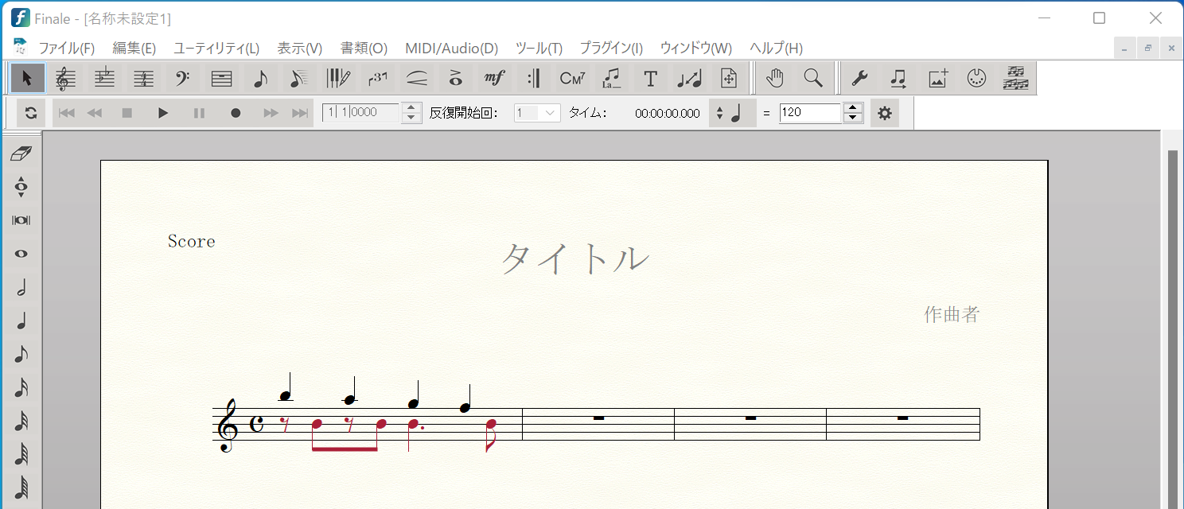Select the HyperScribe keyboard tool
Screen dimensions: 1184x509
click(x=338, y=78)
